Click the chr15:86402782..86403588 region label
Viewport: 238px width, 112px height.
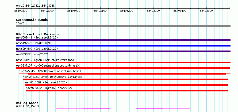click(x=35, y=6)
